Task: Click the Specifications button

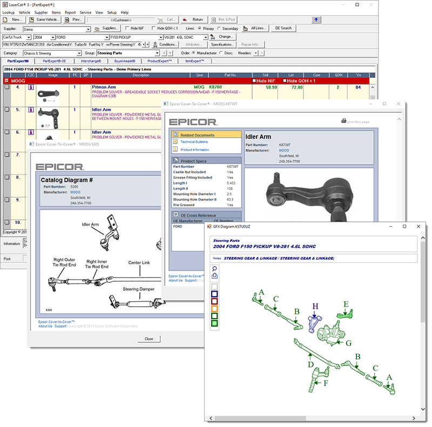Action: 222,45
